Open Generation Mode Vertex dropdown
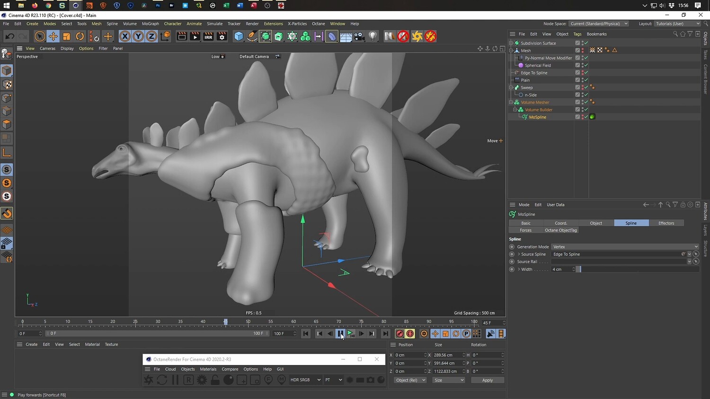This screenshot has height=399, width=710. click(x=625, y=247)
